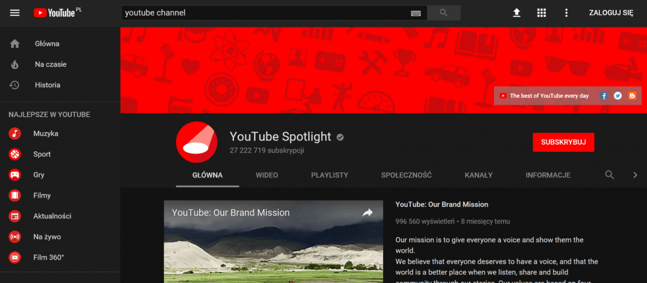Open the Facebook link on banner
This screenshot has width=647, height=283.
(x=604, y=96)
